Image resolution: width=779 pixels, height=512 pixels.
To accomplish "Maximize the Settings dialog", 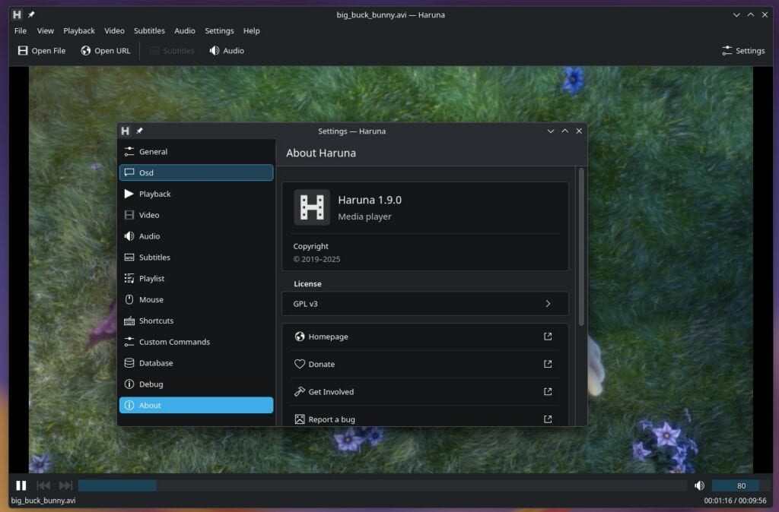I will click(x=565, y=131).
